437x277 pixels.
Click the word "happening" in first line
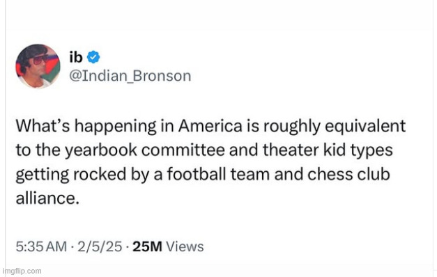point(116,127)
